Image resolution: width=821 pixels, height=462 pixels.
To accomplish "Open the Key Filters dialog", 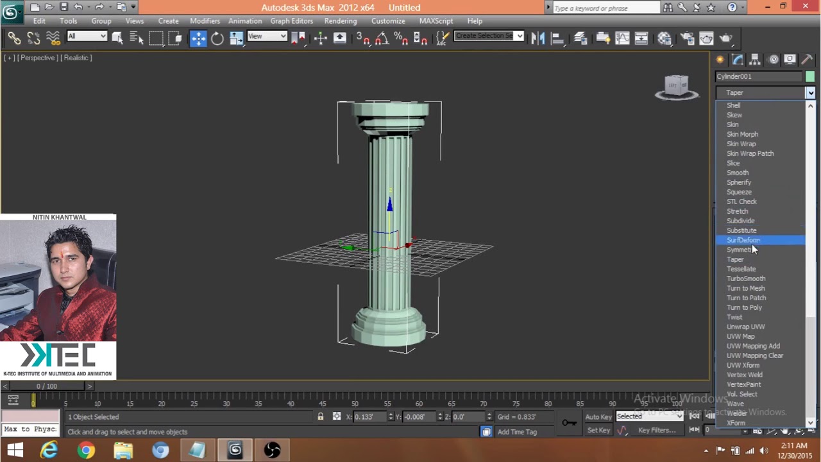I will tap(657, 430).
